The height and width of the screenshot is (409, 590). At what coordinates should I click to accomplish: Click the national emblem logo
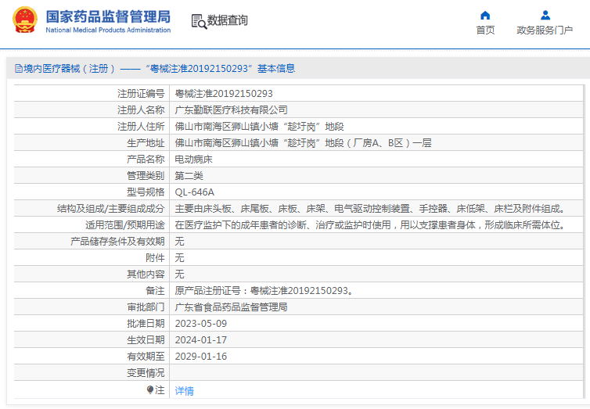[x=25, y=20]
